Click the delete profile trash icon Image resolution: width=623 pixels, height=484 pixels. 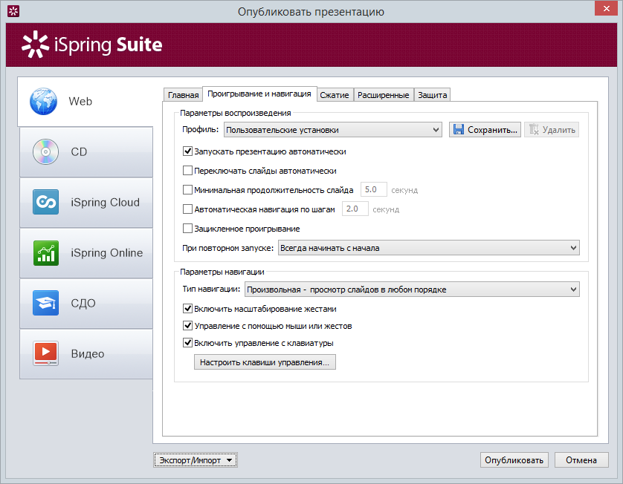pos(534,130)
